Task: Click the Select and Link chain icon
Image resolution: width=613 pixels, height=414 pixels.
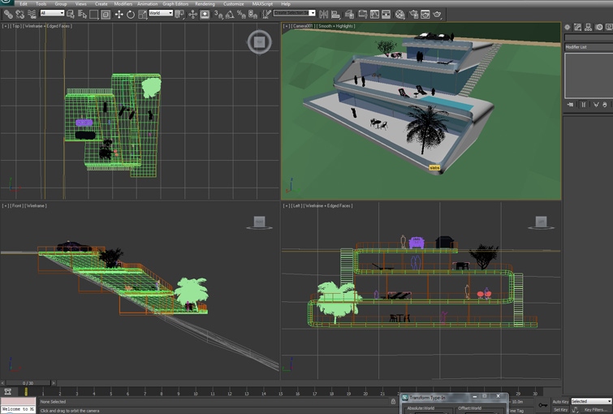Action: (x=8, y=14)
